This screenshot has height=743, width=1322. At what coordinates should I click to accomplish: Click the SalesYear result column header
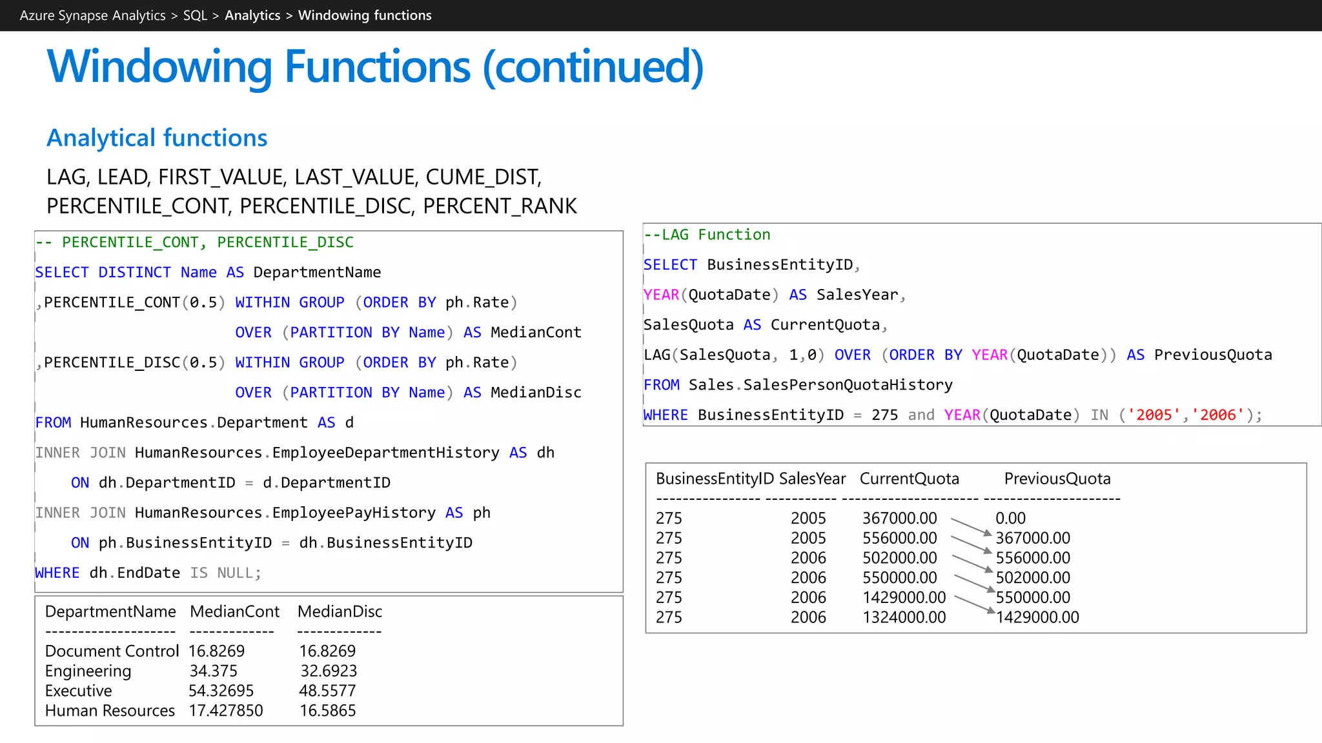(812, 479)
